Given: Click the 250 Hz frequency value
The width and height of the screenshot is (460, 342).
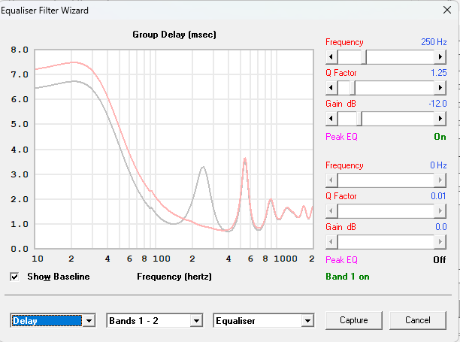Looking at the screenshot, I should (x=434, y=42).
